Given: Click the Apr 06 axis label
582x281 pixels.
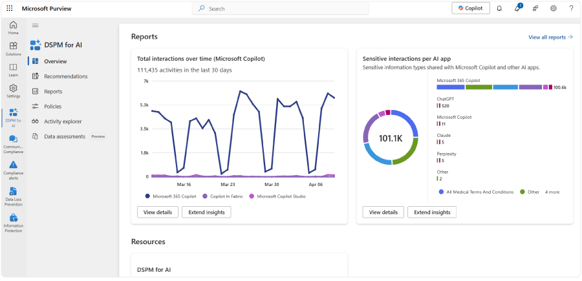Looking at the screenshot, I should pos(316,184).
